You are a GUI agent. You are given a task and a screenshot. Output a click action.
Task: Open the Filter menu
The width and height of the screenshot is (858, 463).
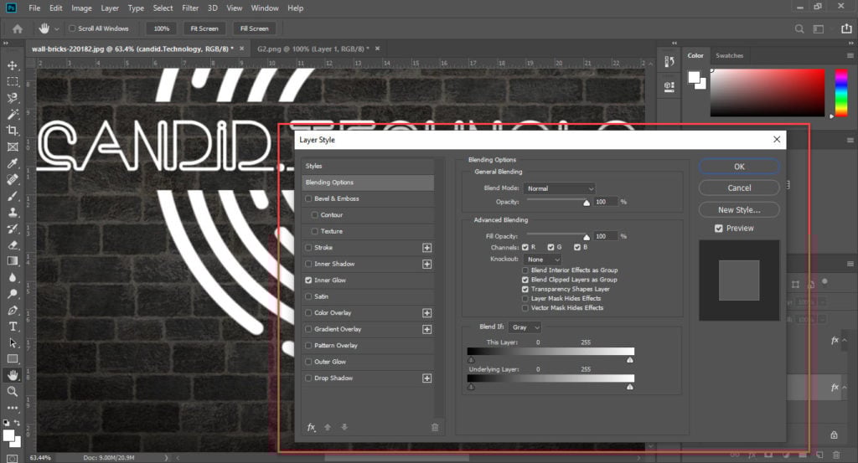(190, 8)
